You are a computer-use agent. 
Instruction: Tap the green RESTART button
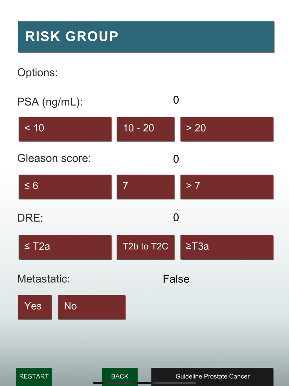coord(34,376)
